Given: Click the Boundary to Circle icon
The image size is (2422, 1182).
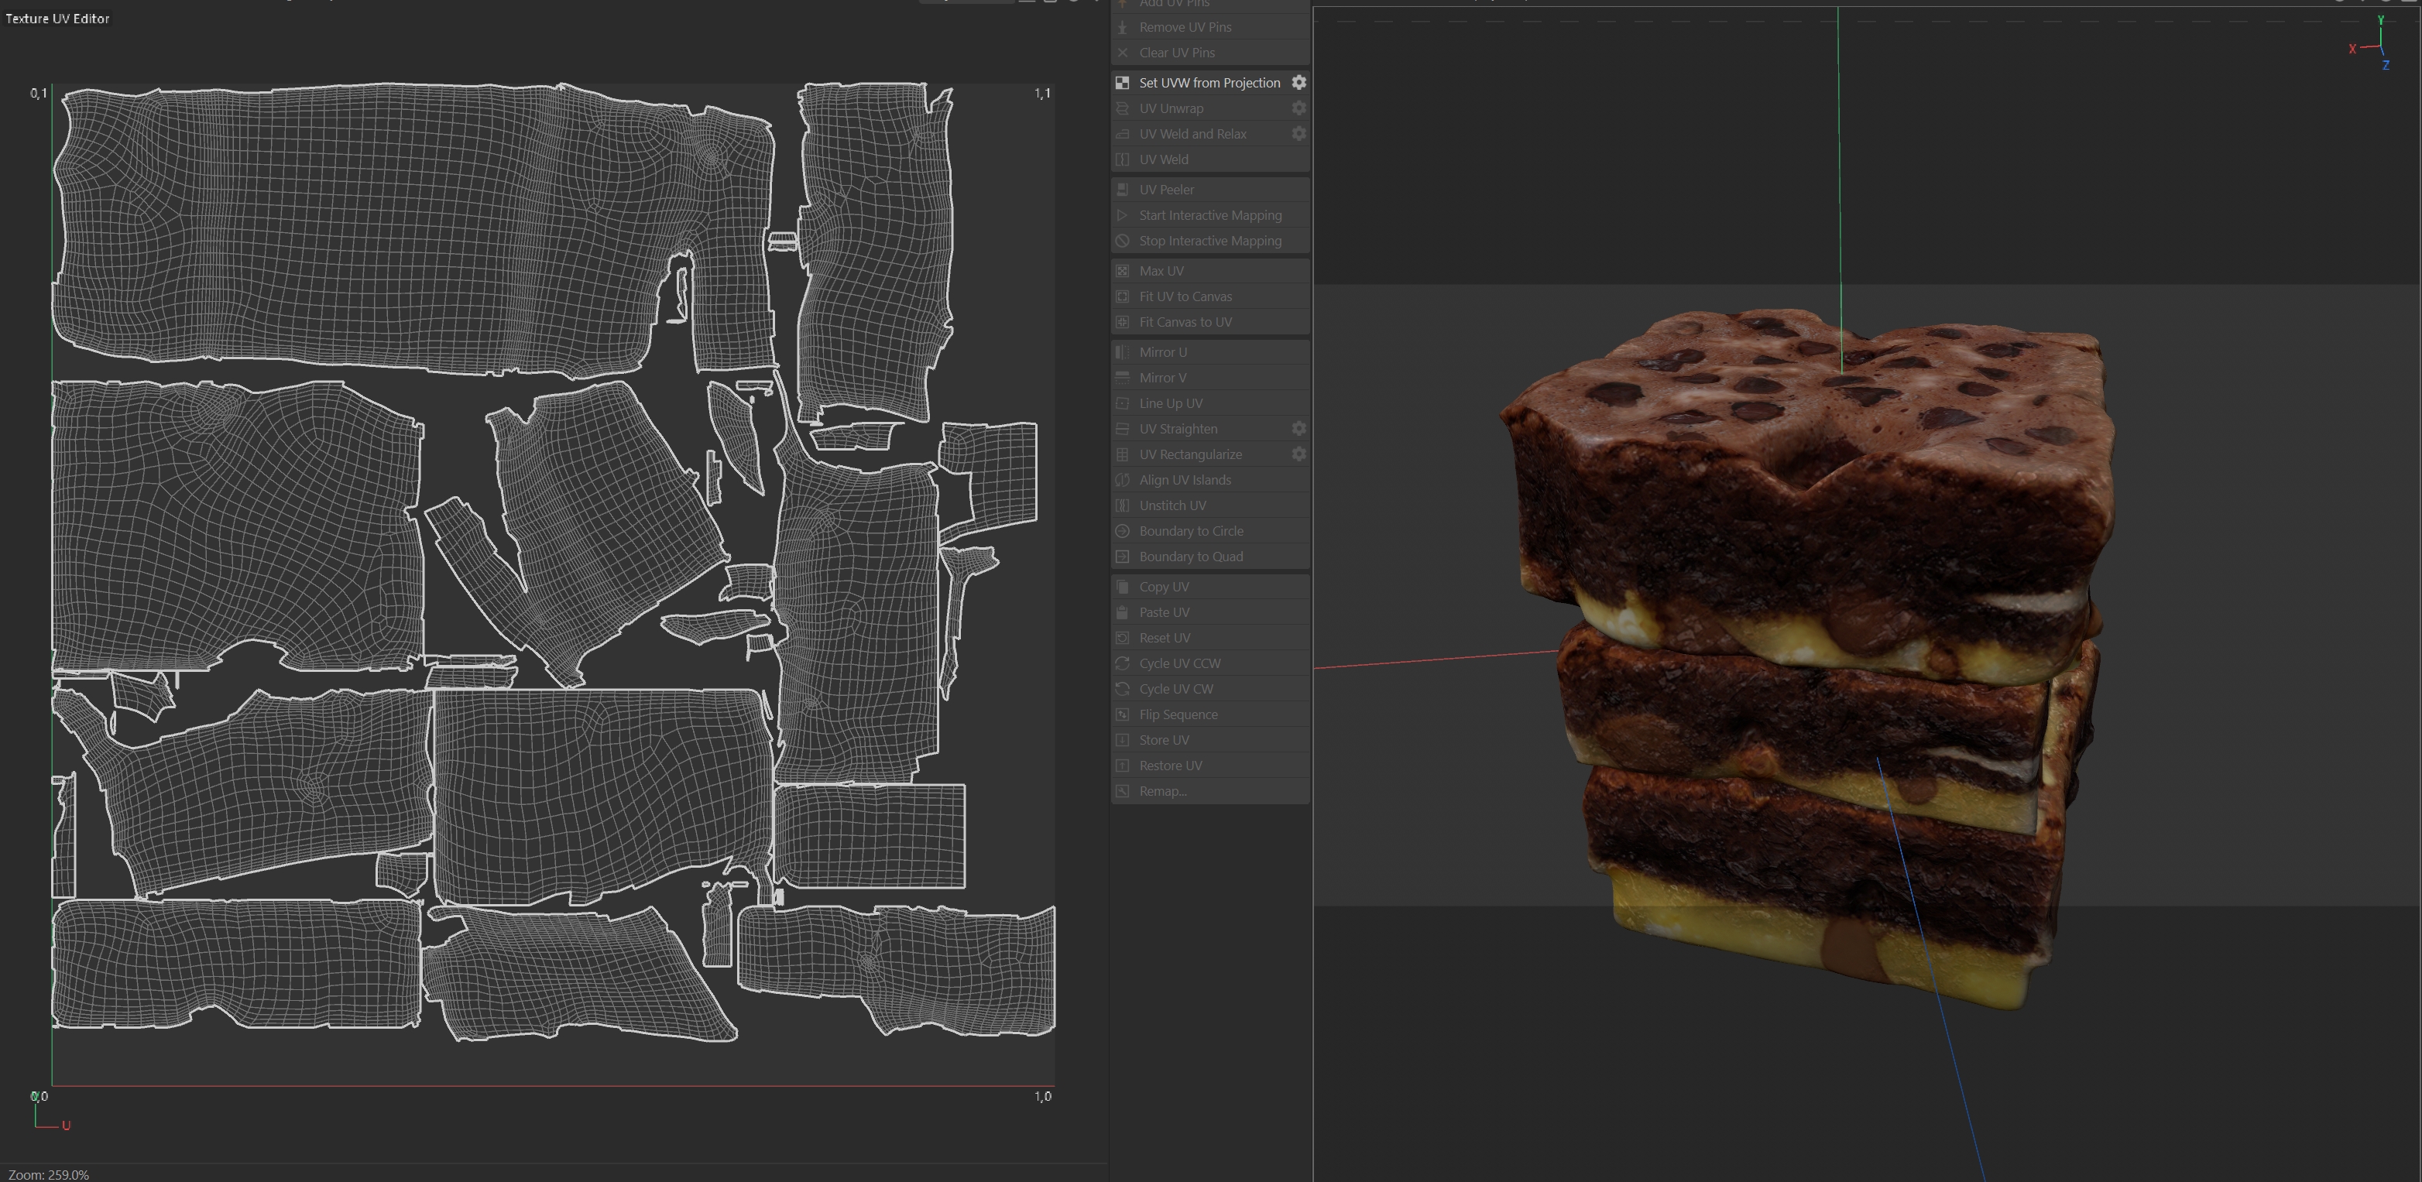Looking at the screenshot, I should (1122, 531).
